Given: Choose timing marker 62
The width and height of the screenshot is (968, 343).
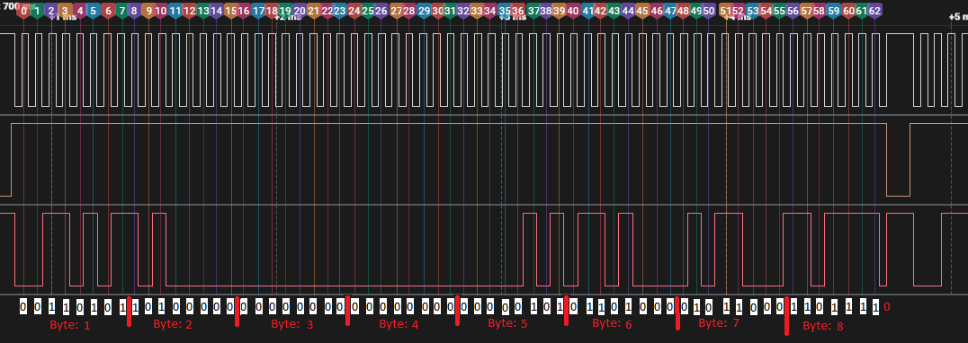Looking at the screenshot, I should [x=874, y=11].
